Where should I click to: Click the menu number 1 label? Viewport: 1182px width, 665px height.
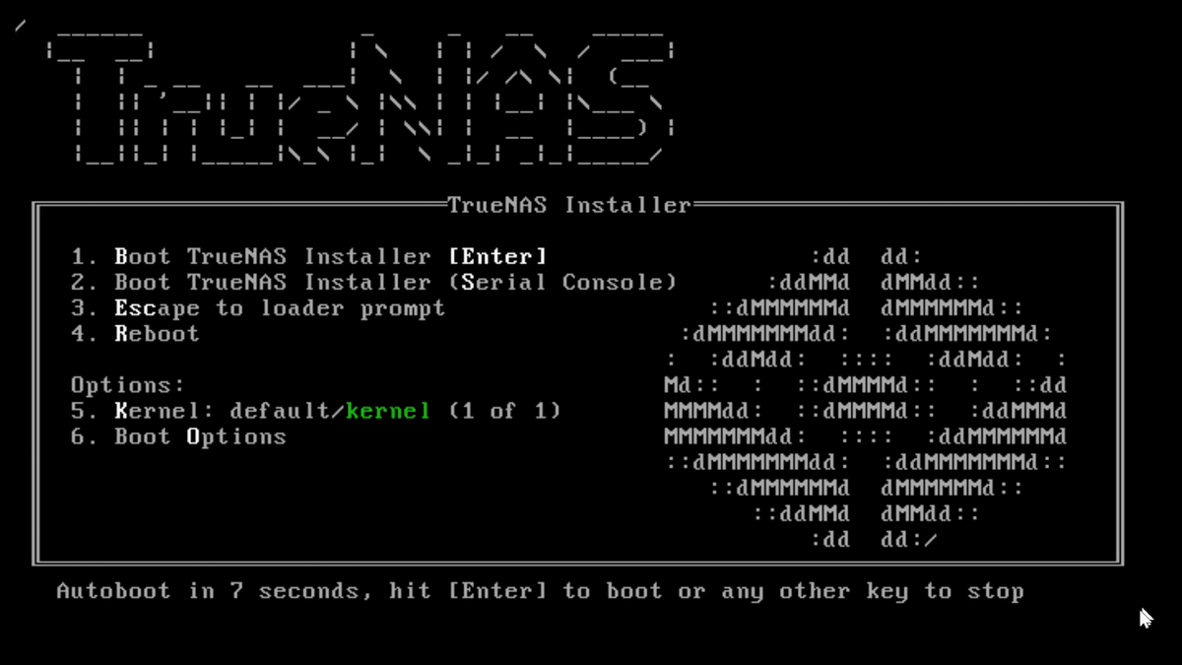click(x=85, y=257)
